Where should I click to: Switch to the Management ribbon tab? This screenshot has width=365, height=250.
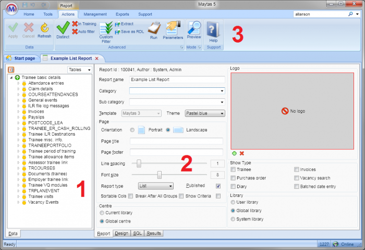pyautogui.click(x=95, y=14)
